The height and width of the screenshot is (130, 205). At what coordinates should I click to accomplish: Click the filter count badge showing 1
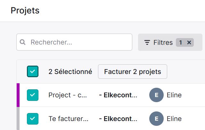coord(181,42)
